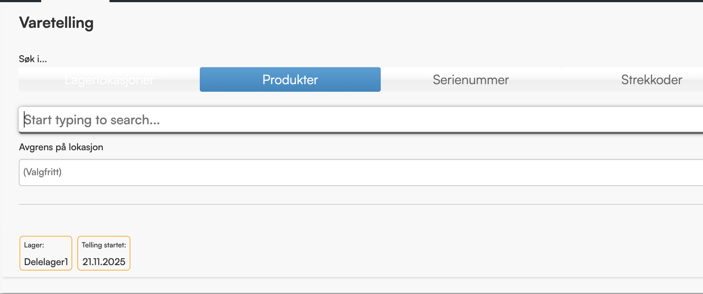The width and height of the screenshot is (703, 294).
Task: Select the Delelager1 warehouse name text
Action: coord(46,262)
